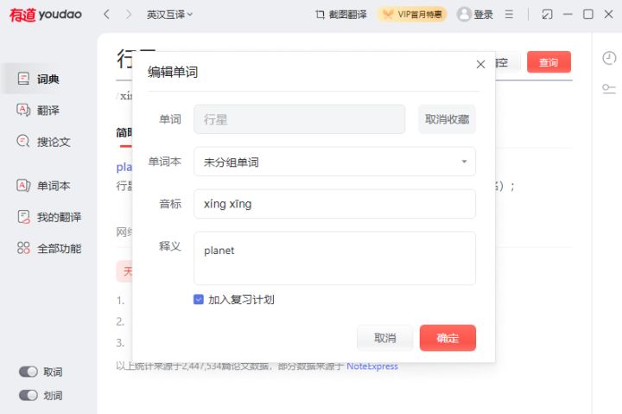Click the hamburger menu icon in title bar
This screenshot has width=622, height=414.
509,15
